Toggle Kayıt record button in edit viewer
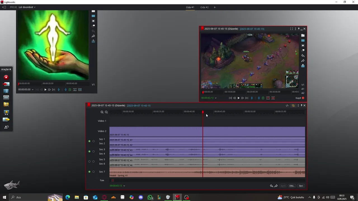Viewport: 358px width, 201px height. pos(303,98)
